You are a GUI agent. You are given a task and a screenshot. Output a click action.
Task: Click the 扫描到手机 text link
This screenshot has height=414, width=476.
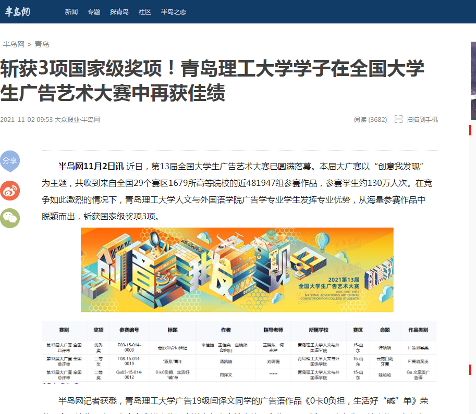422,119
